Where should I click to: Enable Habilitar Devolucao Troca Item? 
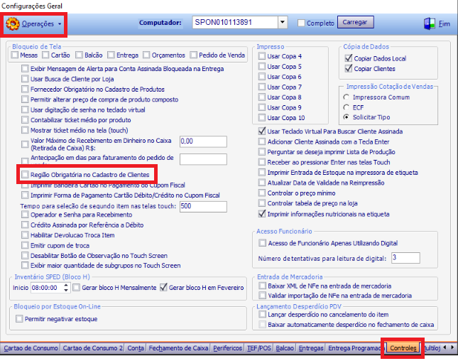coord(25,235)
